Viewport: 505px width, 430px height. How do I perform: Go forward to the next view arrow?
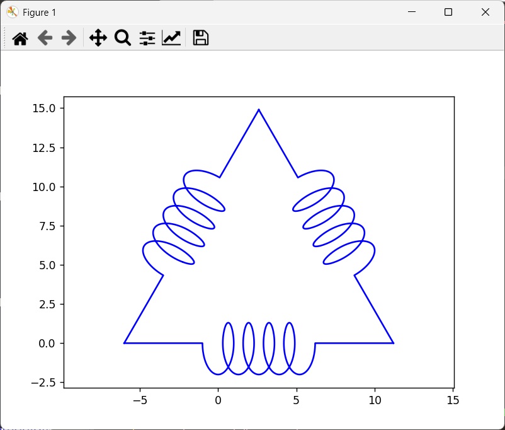point(69,38)
